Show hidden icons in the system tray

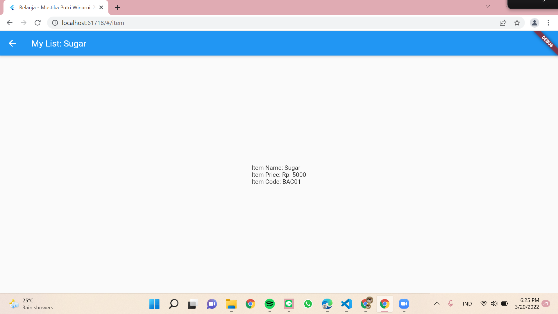pos(437,304)
